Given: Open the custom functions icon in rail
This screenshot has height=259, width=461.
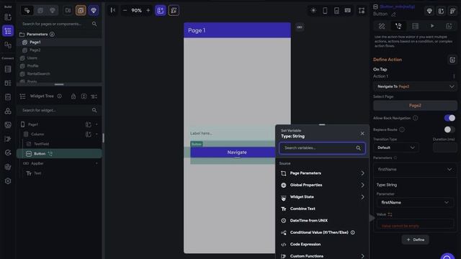Looking at the screenshot, I should [8, 139].
